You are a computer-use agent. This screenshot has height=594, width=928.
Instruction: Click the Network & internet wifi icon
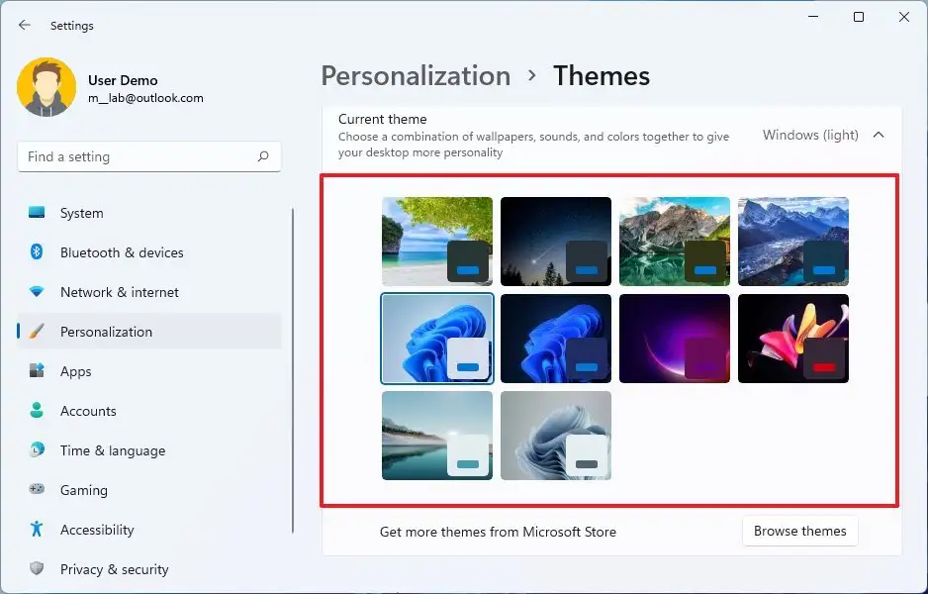click(37, 292)
